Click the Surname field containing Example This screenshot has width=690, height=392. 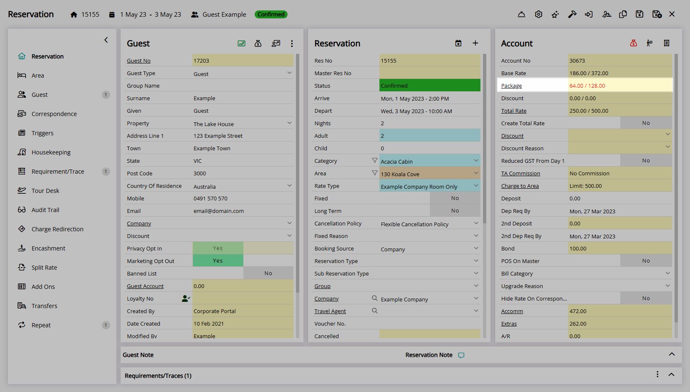pyautogui.click(x=243, y=98)
